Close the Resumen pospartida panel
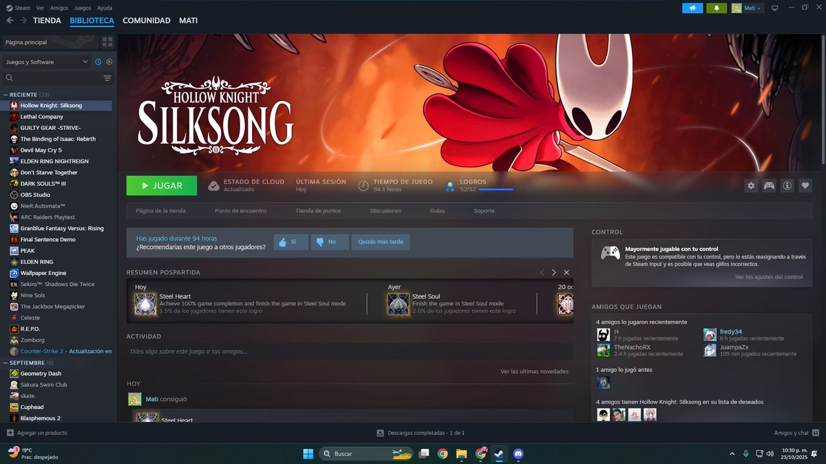 566,273
